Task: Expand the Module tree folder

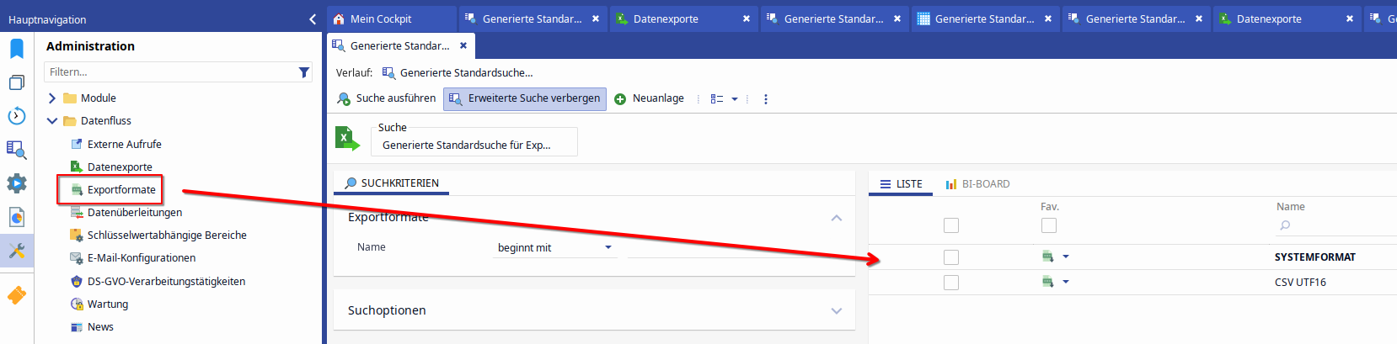Action: point(52,98)
